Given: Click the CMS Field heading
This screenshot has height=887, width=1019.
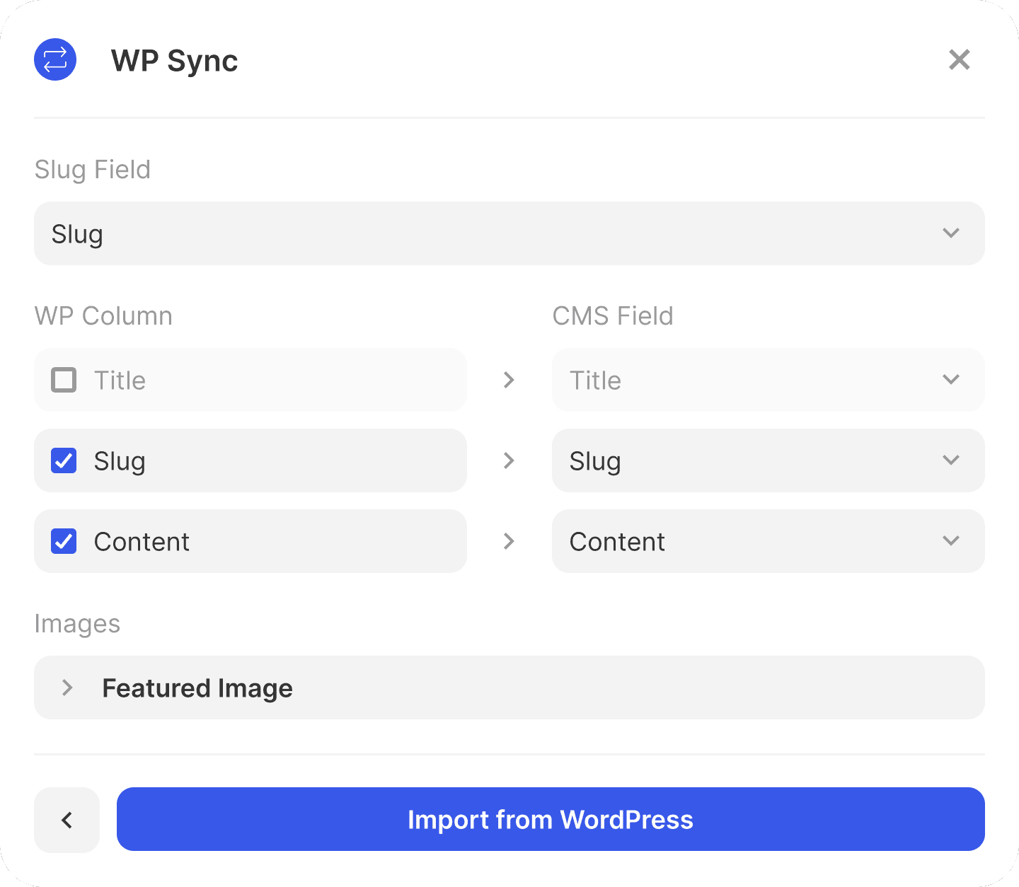Looking at the screenshot, I should coord(613,315).
